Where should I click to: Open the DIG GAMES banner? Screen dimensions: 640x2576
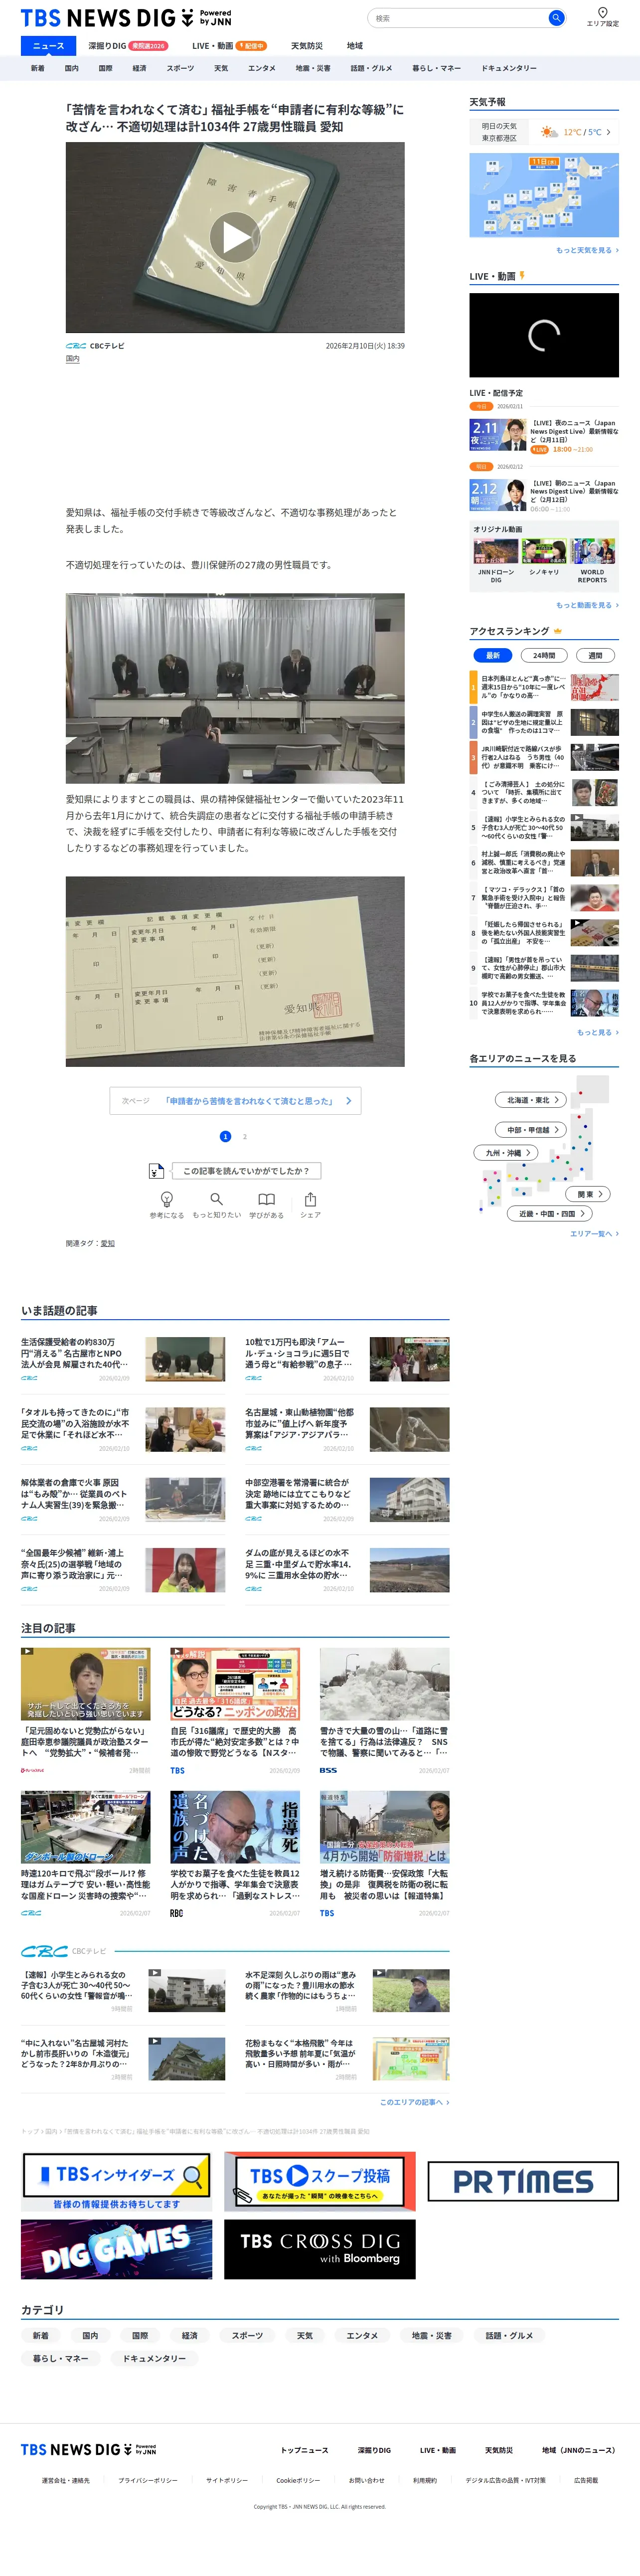117,2250
